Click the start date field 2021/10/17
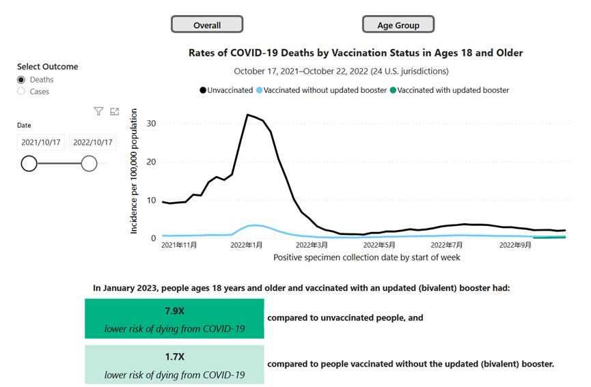 [41, 142]
